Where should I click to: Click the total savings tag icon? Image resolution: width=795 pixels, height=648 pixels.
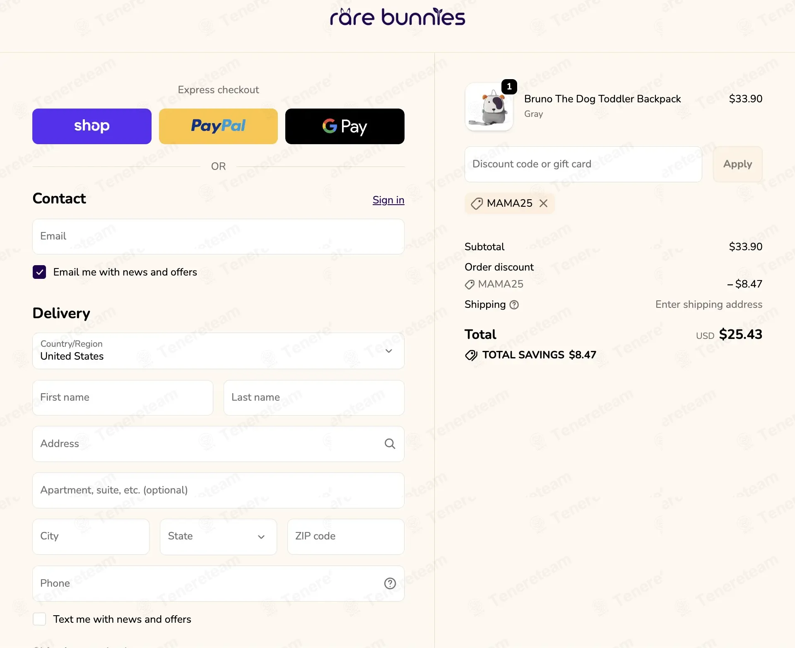471,355
